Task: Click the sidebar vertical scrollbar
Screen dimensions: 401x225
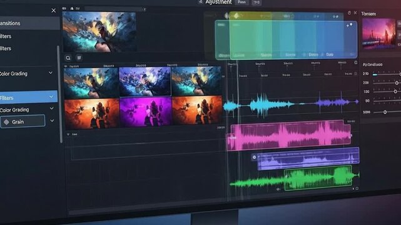Action: (x=60, y=94)
